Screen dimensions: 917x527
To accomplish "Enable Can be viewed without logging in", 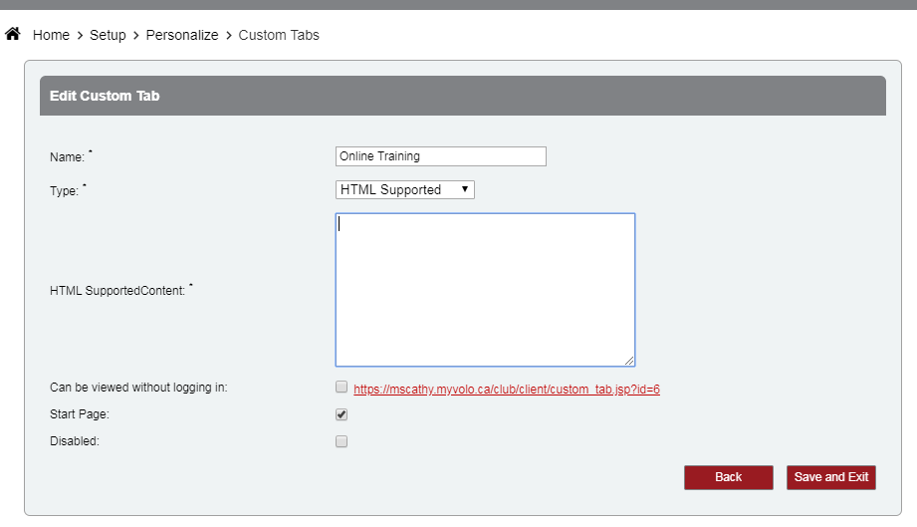I will click(x=342, y=388).
